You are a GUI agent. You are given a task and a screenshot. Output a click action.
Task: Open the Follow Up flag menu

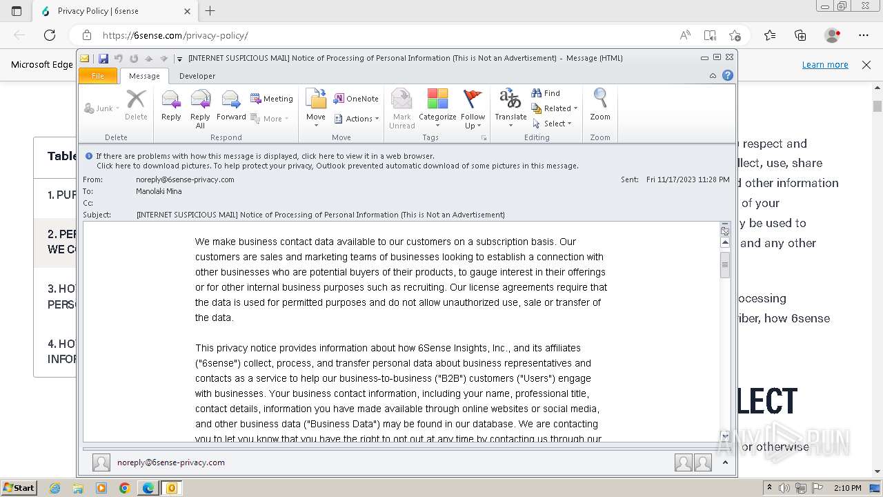click(473, 109)
